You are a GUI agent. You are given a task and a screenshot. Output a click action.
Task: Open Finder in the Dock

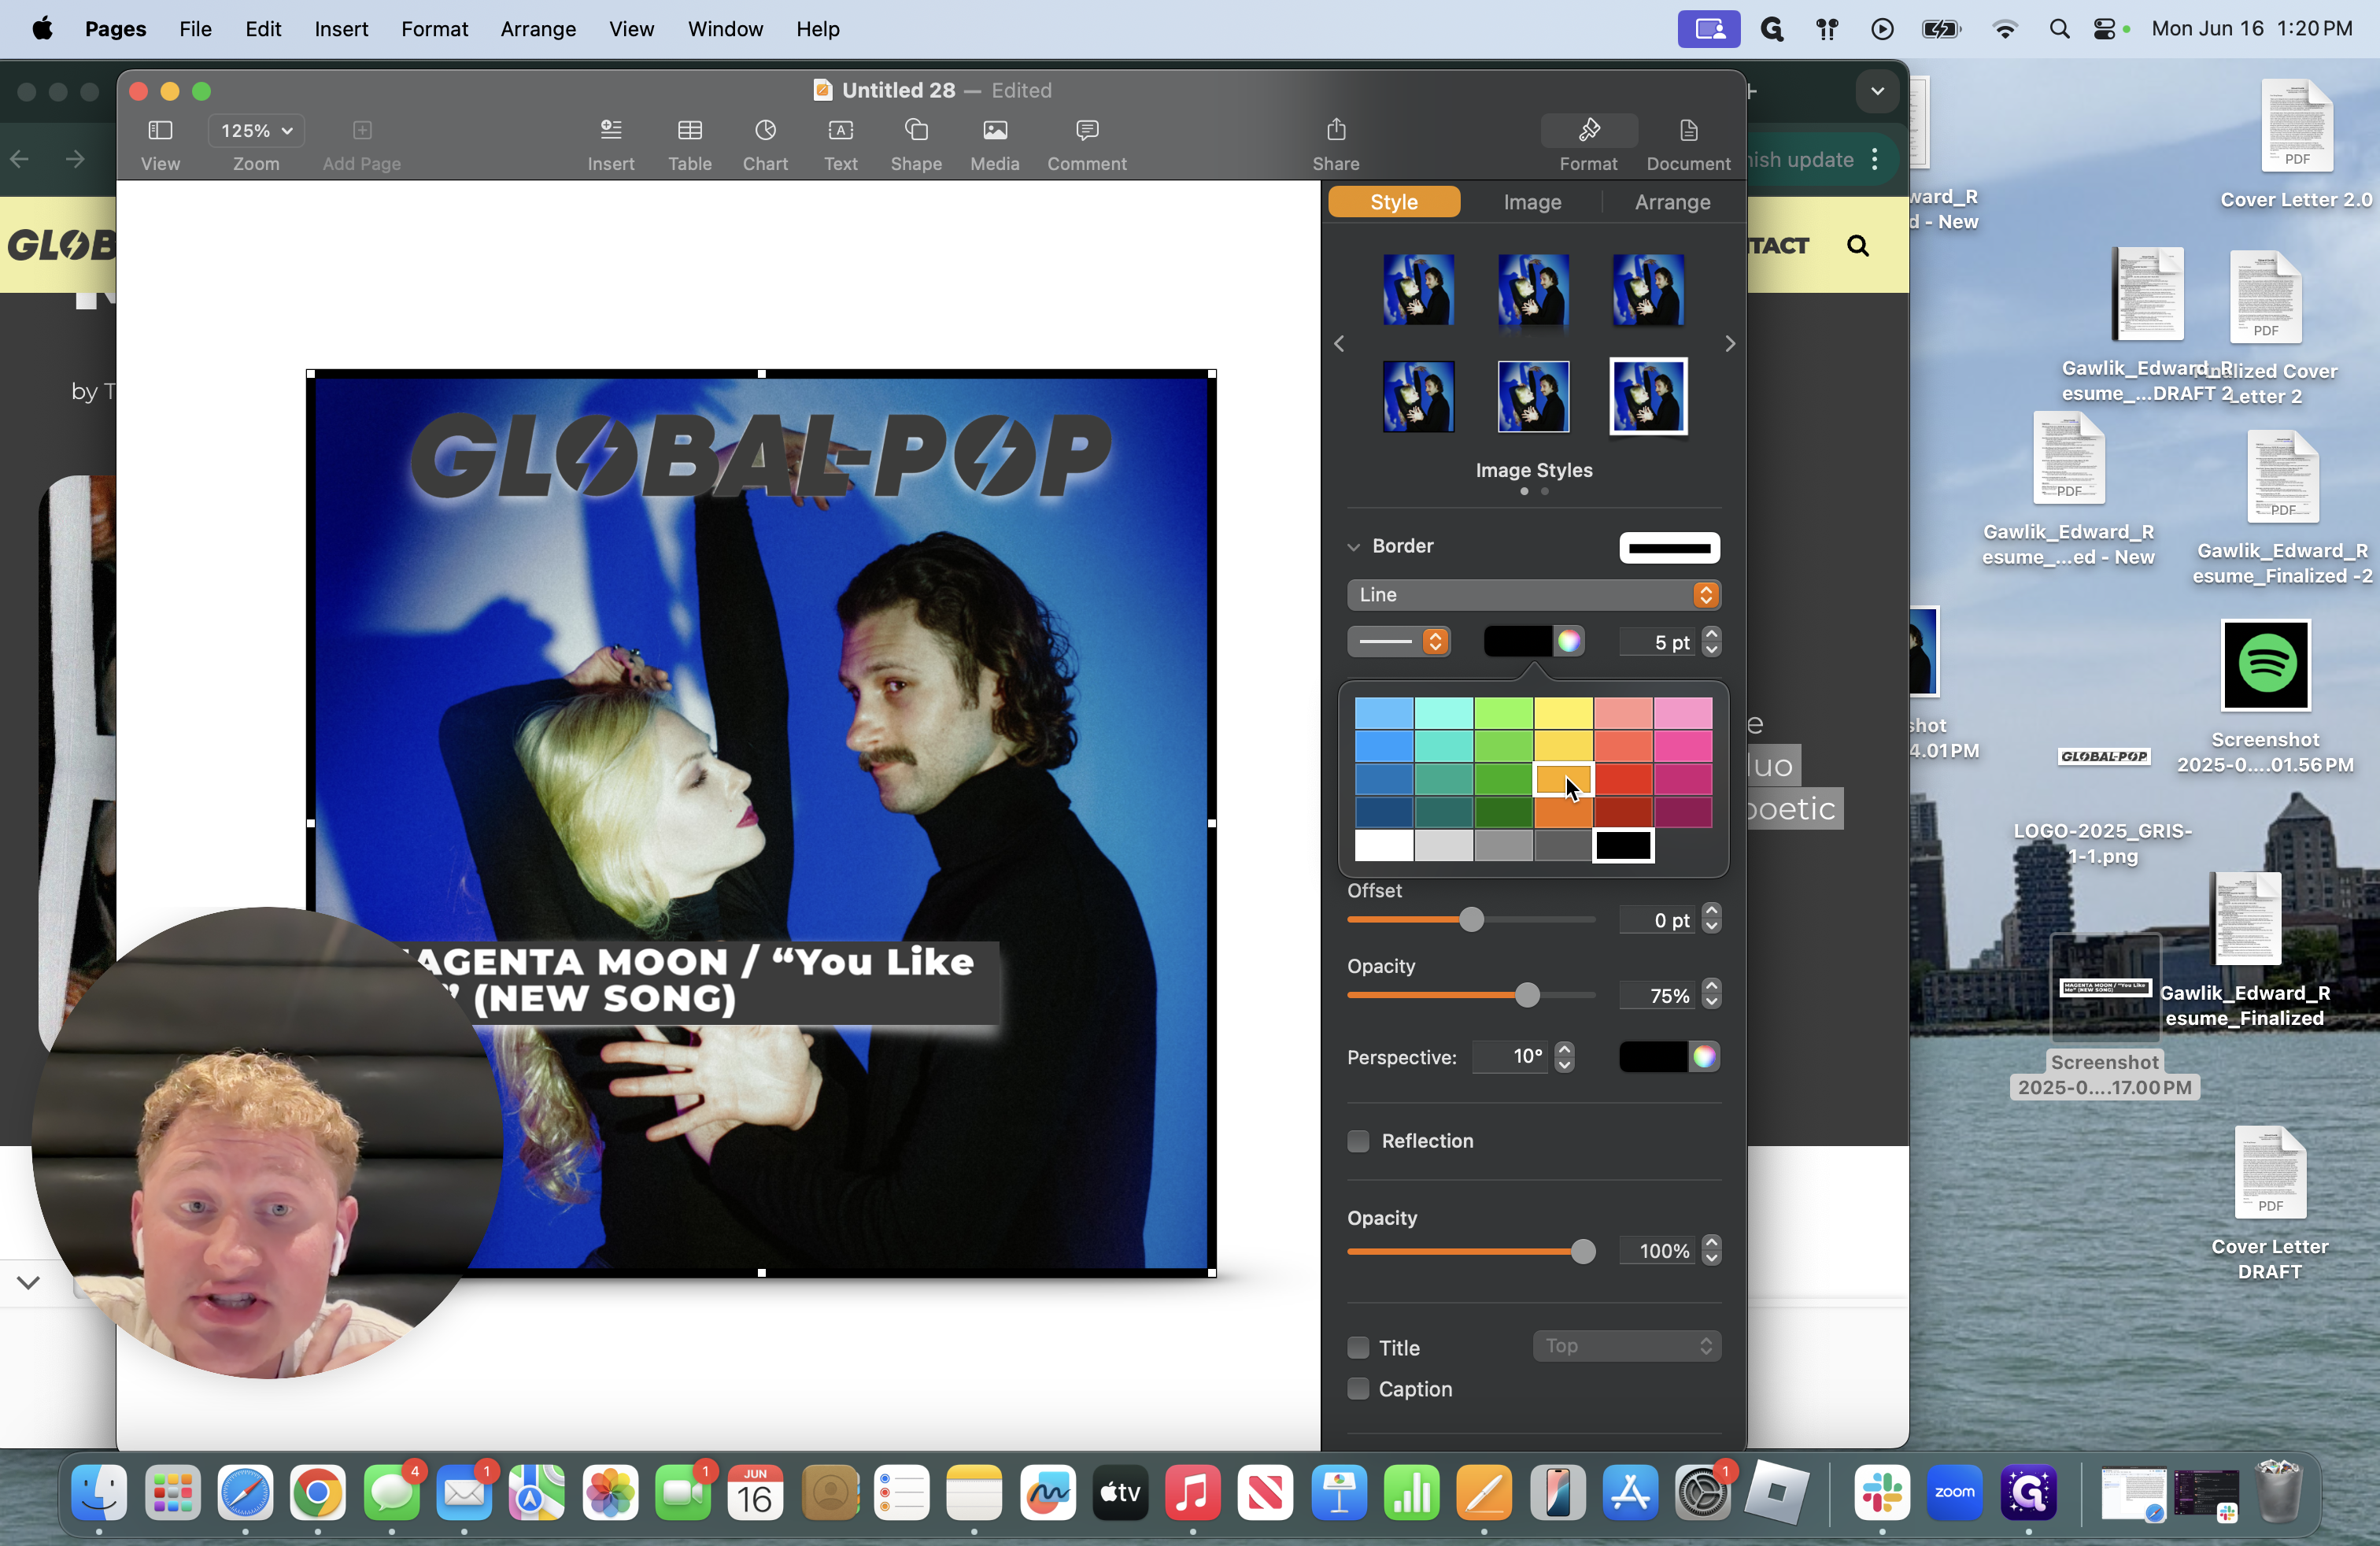tap(99, 1493)
